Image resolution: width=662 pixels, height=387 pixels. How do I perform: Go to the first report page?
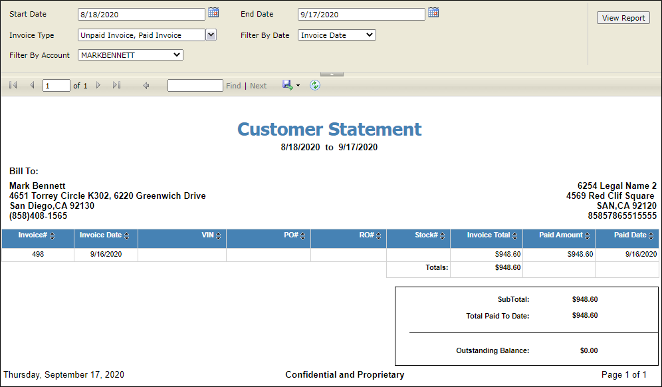tap(13, 85)
